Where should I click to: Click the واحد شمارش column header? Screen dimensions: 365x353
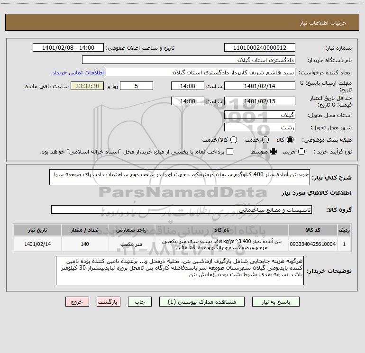point(131,230)
